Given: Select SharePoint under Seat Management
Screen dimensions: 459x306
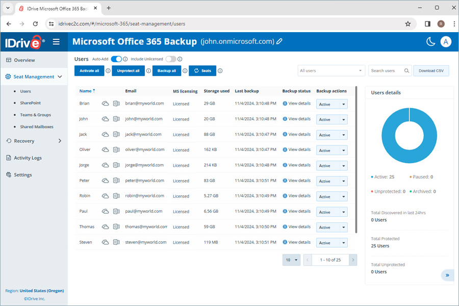Looking at the screenshot, I should point(30,103).
